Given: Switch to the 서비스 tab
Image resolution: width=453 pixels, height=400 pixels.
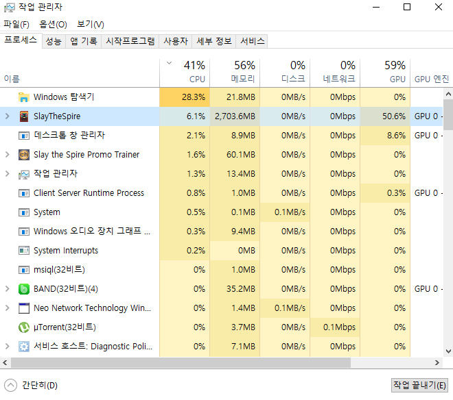Looking at the screenshot, I should pyautogui.click(x=252, y=41).
